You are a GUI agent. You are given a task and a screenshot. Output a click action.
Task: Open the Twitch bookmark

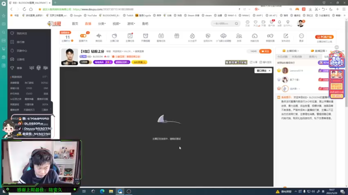click(128, 16)
